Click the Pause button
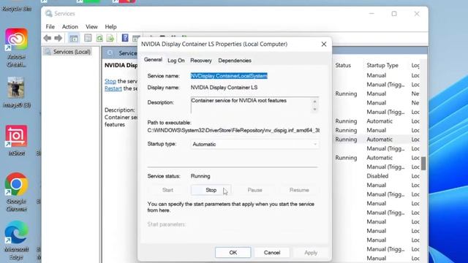The image size is (468, 263). click(x=254, y=190)
